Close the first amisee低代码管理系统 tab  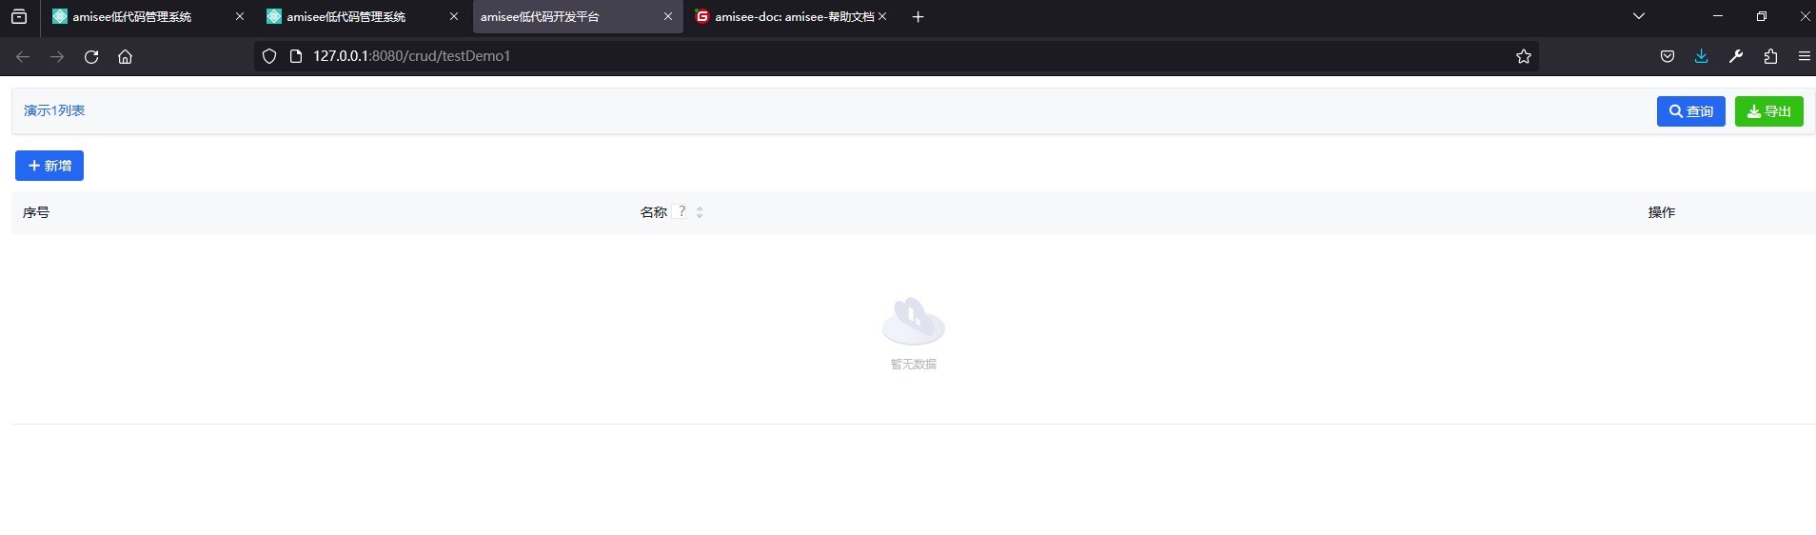click(x=239, y=16)
